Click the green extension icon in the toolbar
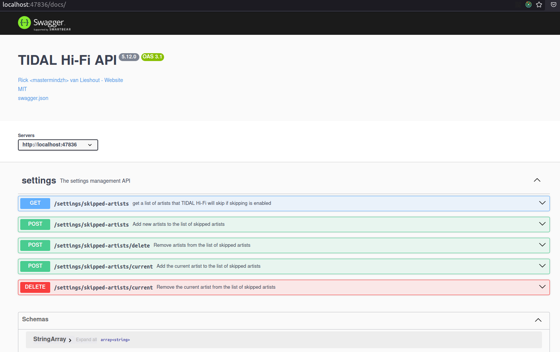 click(x=528, y=4)
